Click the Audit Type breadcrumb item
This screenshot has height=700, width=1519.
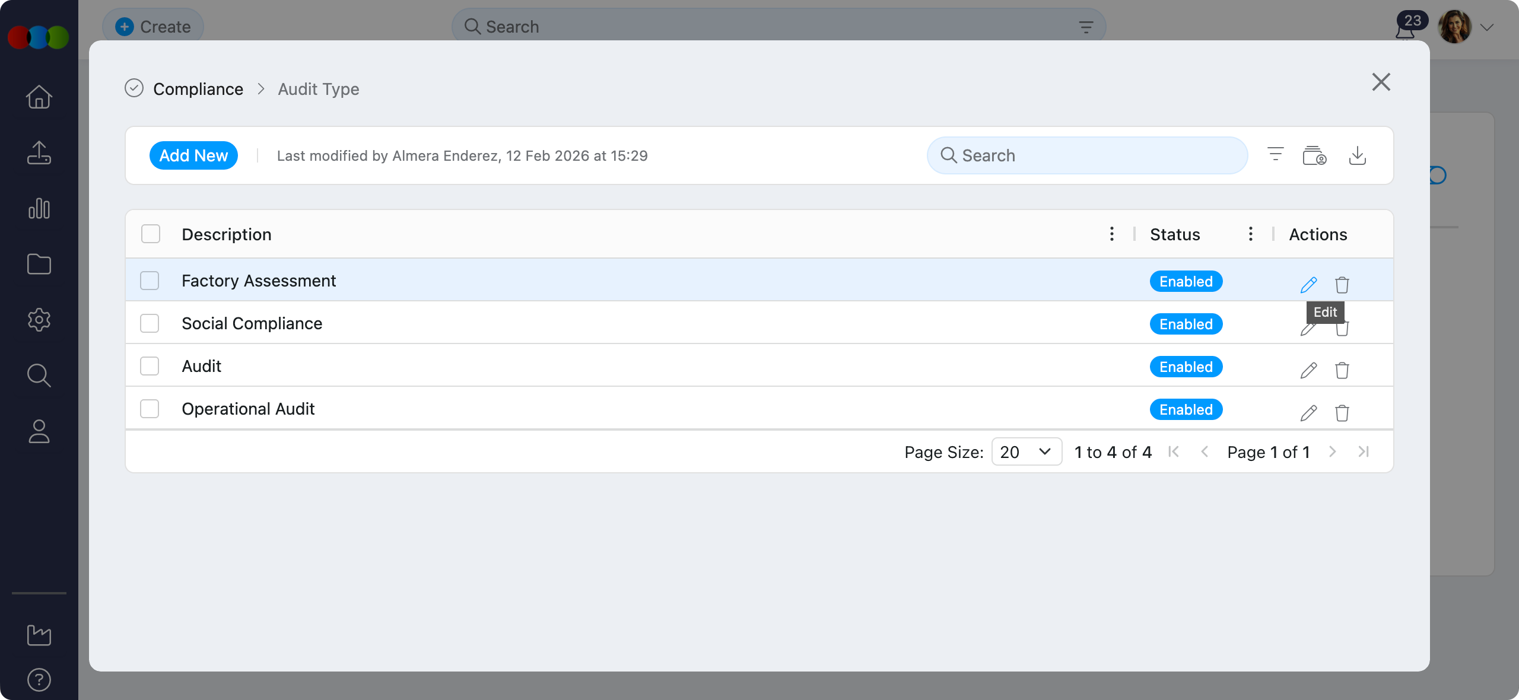[319, 89]
